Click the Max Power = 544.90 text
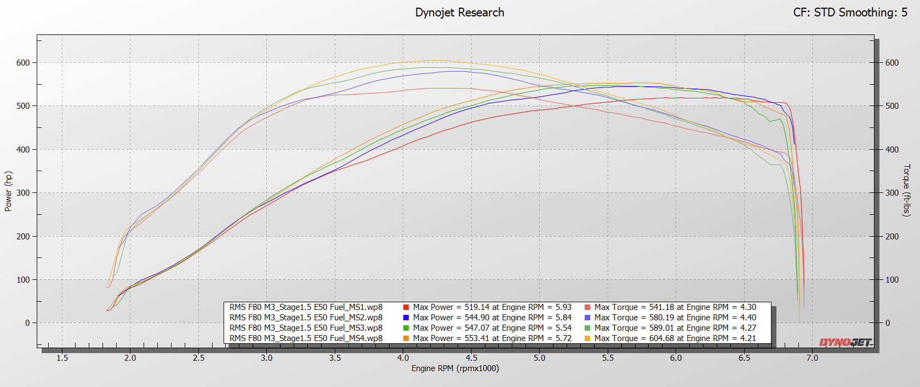920x387 pixels. click(x=451, y=318)
